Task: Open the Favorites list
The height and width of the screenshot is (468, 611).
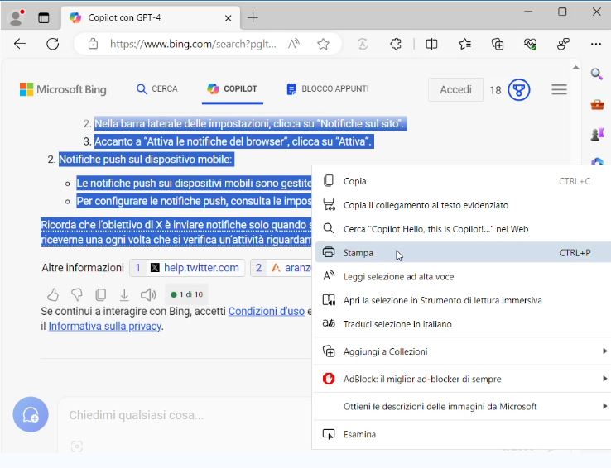Action: 464,44
